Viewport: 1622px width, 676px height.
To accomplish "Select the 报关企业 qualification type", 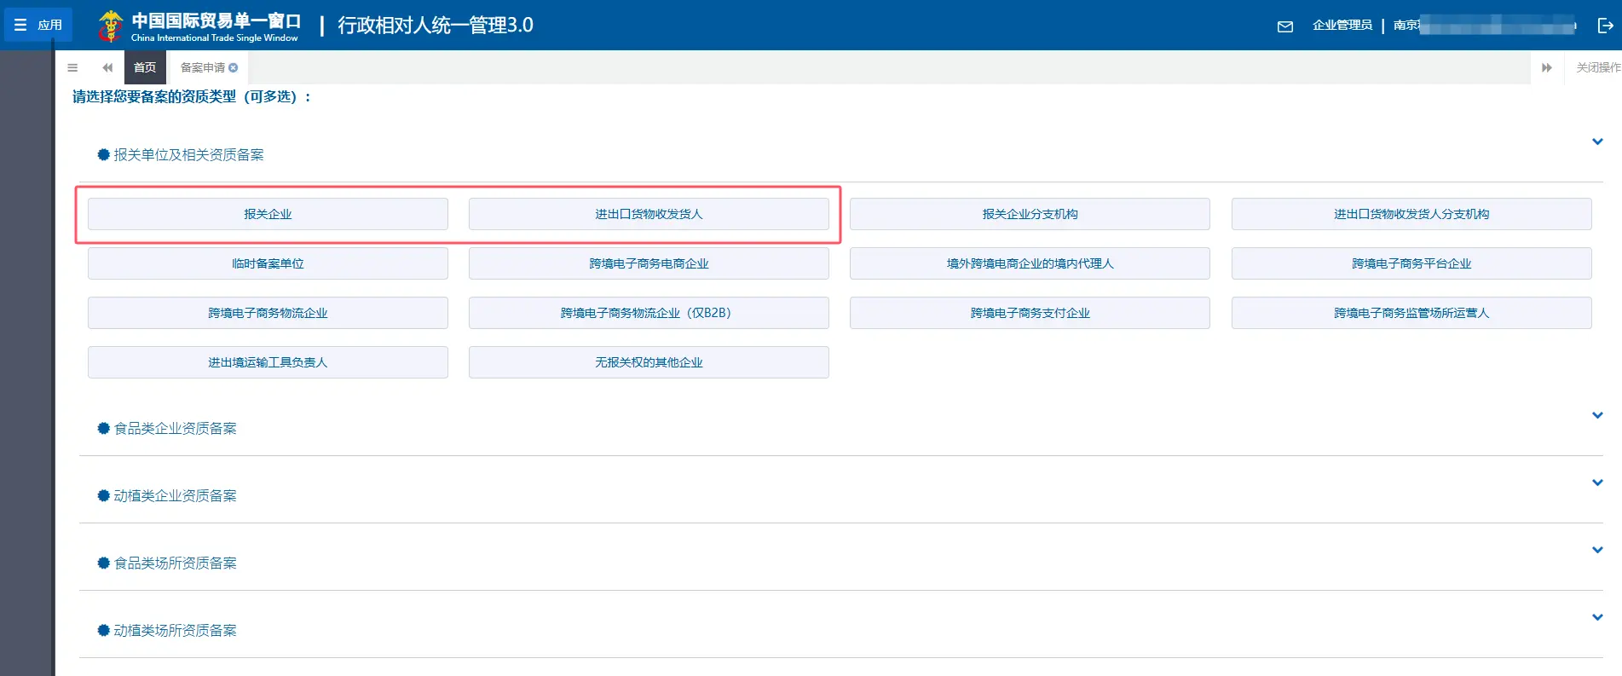I will tap(268, 214).
